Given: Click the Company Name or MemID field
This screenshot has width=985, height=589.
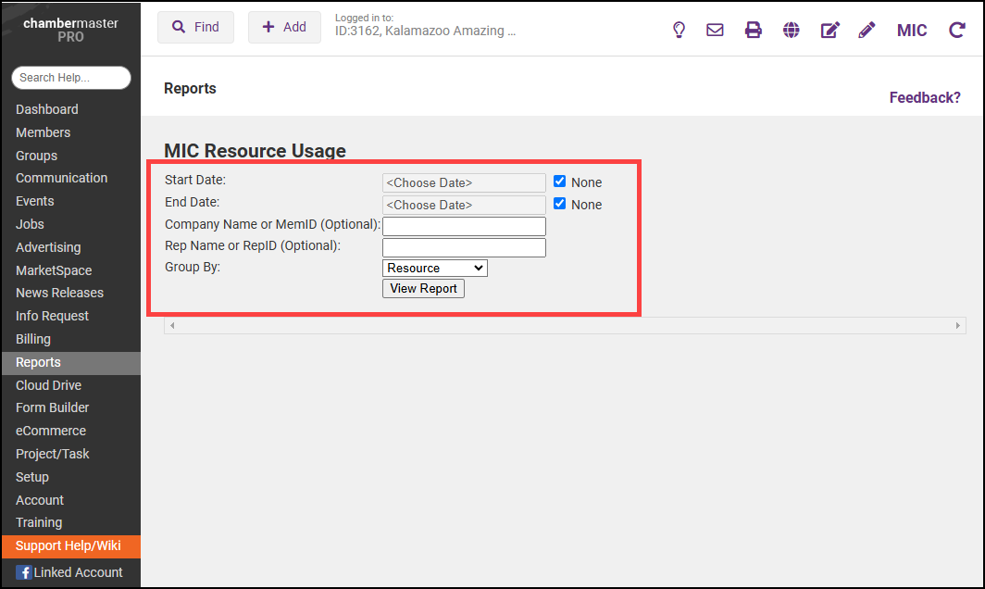Looking at the screenshot, I should (x=464, y=226).
